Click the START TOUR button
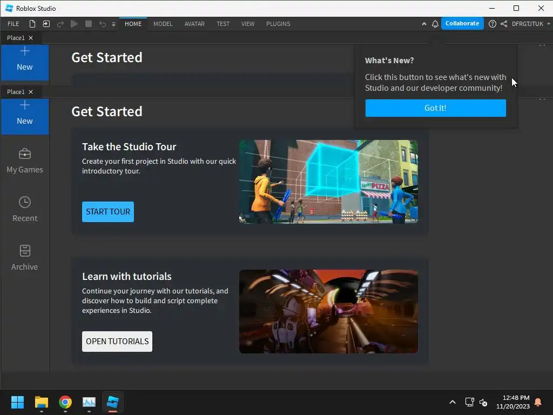 [x=108, y=212]
